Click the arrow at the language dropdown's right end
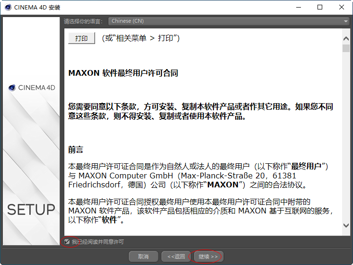Screen dimensions: 353x265 click(x=346, y=21)
